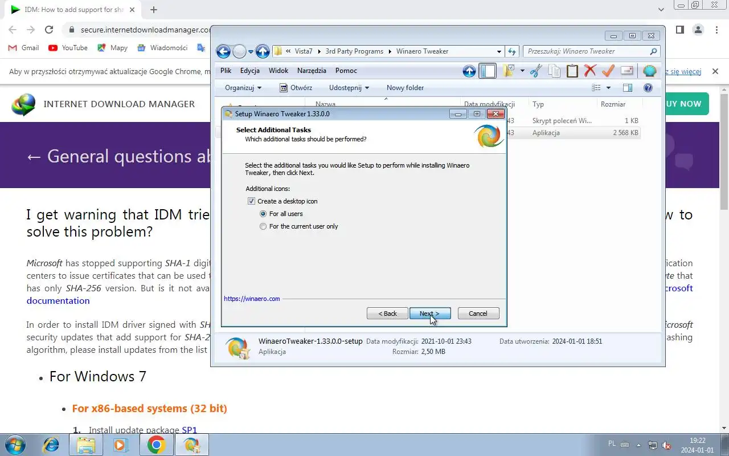This screenshot has width=729, height=456.
Task: Toggle the preview pane icon in Explorer
Action: tap(628, 88)
